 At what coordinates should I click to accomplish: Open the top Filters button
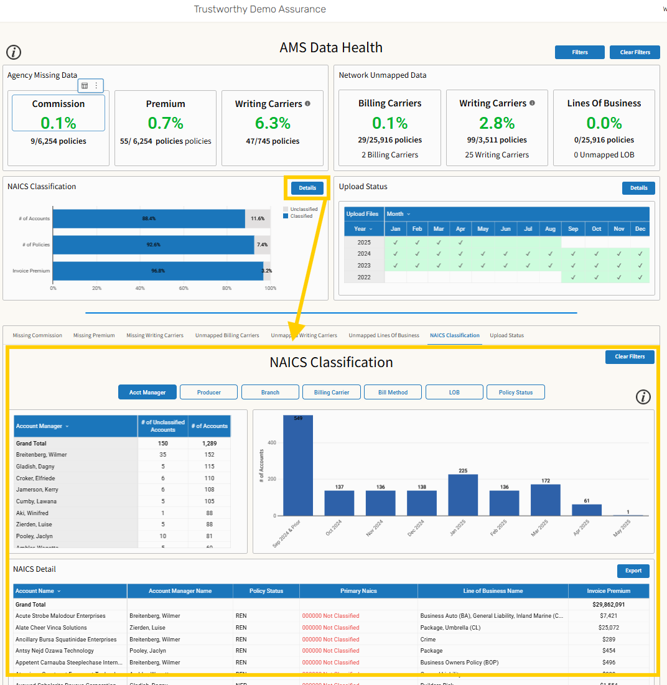(x=580, y=52)
